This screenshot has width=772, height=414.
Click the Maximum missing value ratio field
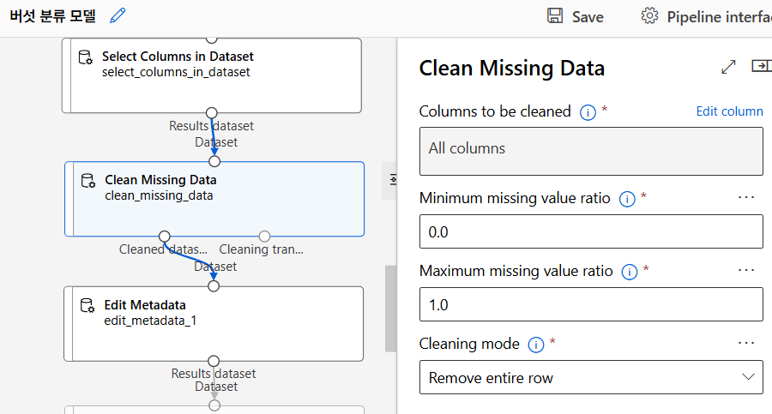point(591,304)
